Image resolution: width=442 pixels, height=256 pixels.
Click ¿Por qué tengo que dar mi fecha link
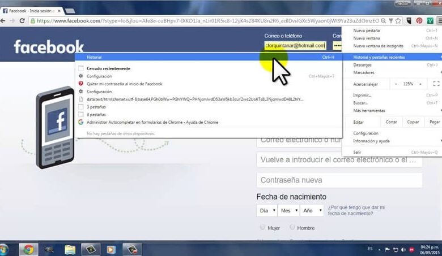coord(356,210)
